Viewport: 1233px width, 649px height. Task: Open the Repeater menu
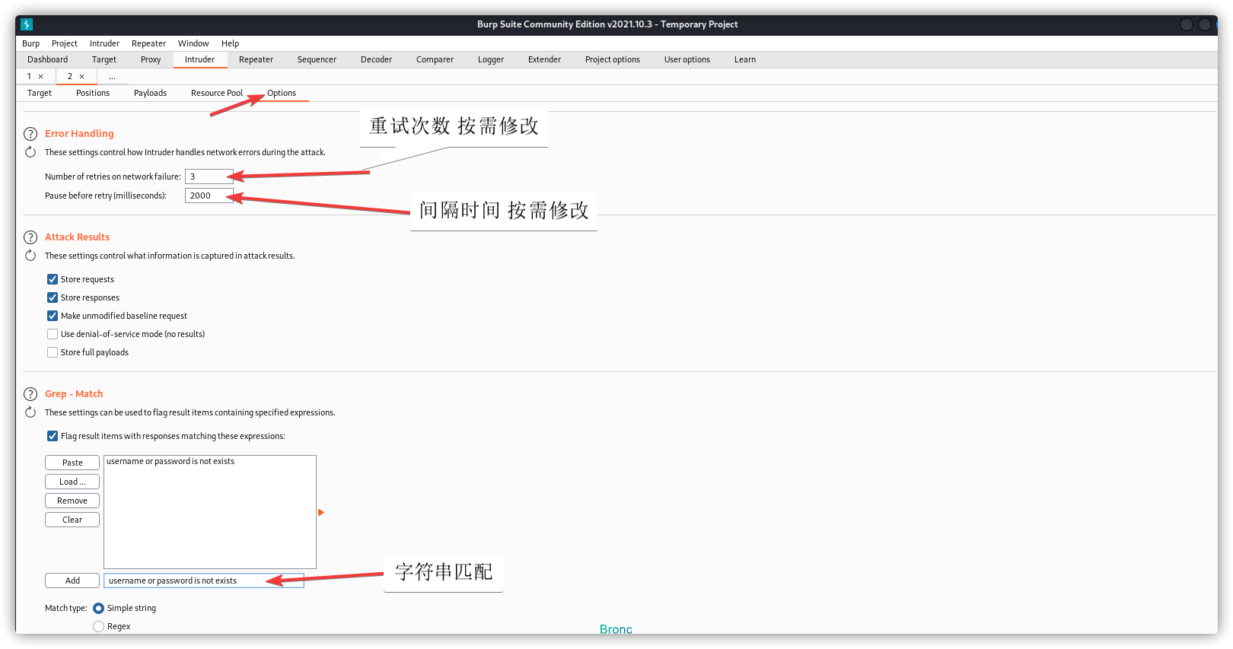148,43
